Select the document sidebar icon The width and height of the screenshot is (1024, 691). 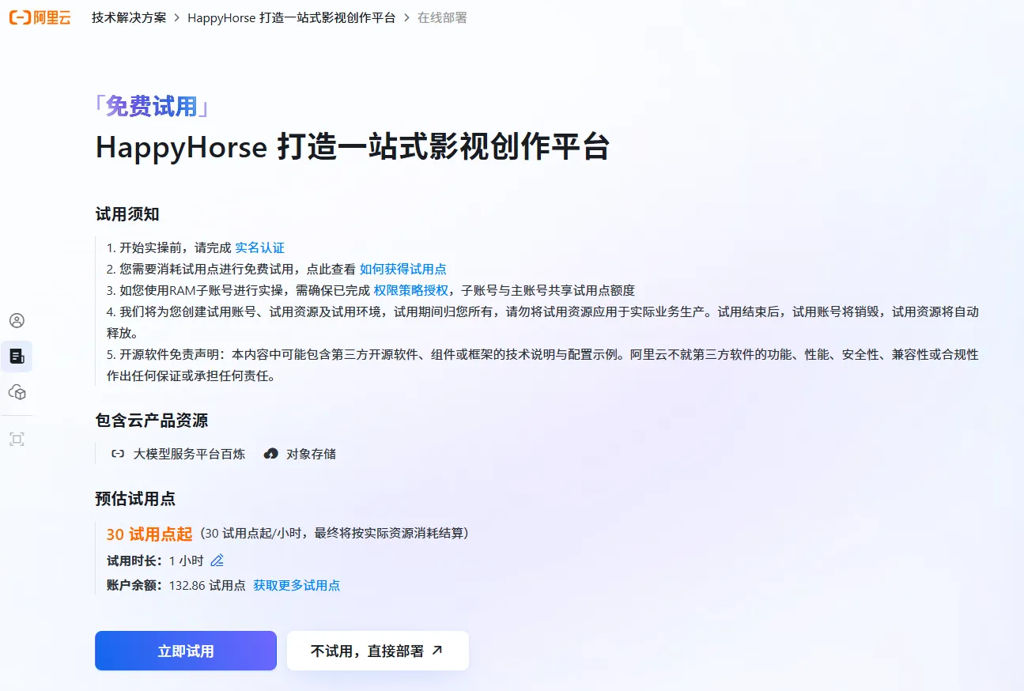coord(17,356)
